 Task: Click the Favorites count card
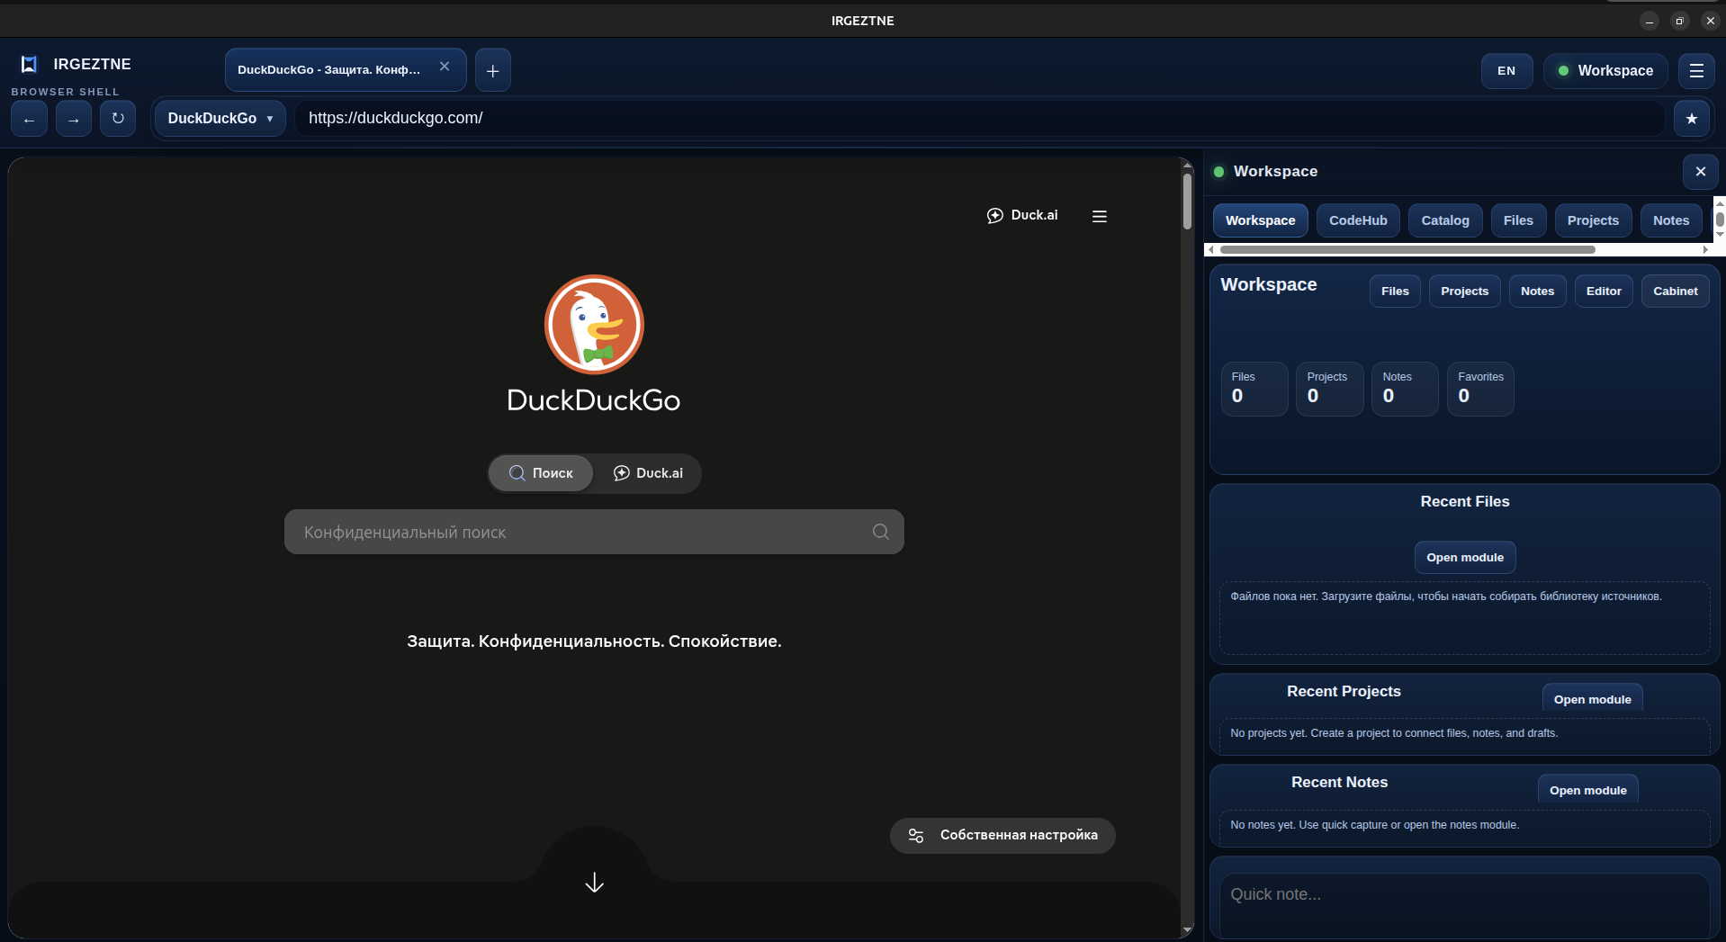[1480, 389]
